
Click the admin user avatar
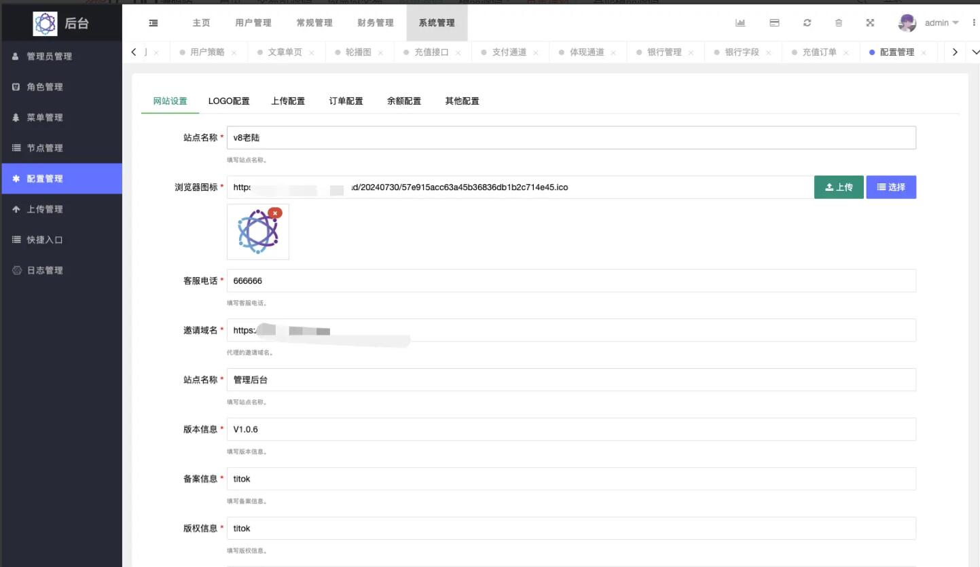click(907, 23)
